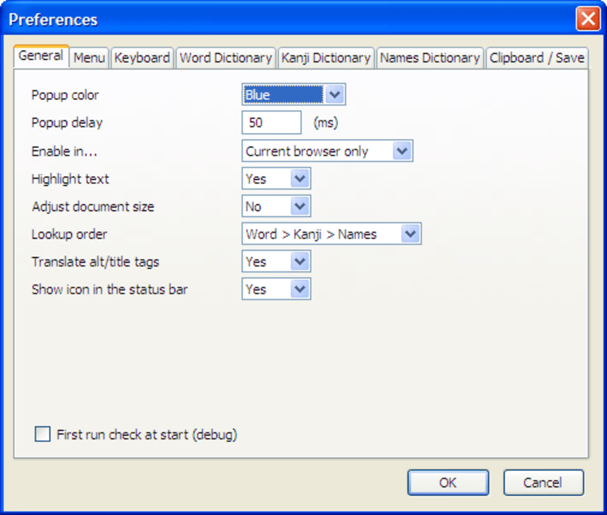This screenshot has height=515, width=607.
Task: Expand the Enable in... dropdown
Action: tap(327, 151)
